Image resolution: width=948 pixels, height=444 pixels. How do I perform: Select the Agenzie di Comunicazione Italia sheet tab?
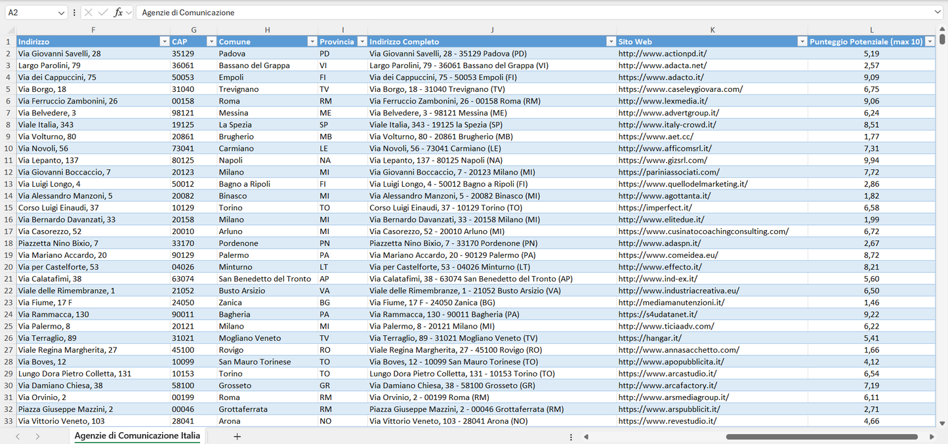(136, 435)
